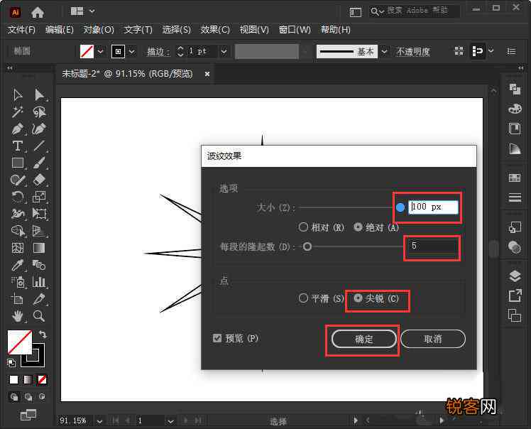Select the Shape Builder tool

click(x=18, y=231)
